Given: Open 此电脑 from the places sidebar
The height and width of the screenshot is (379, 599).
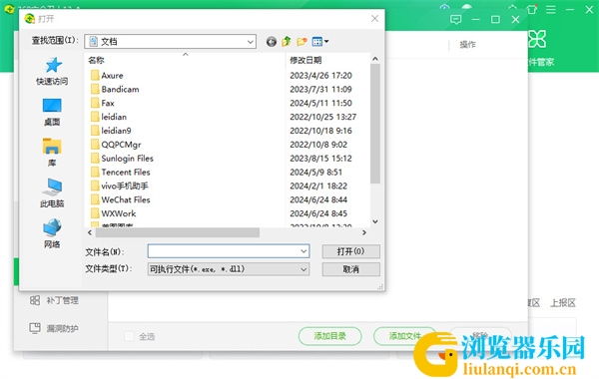Looking at the screenshot, I should (52, 193).
